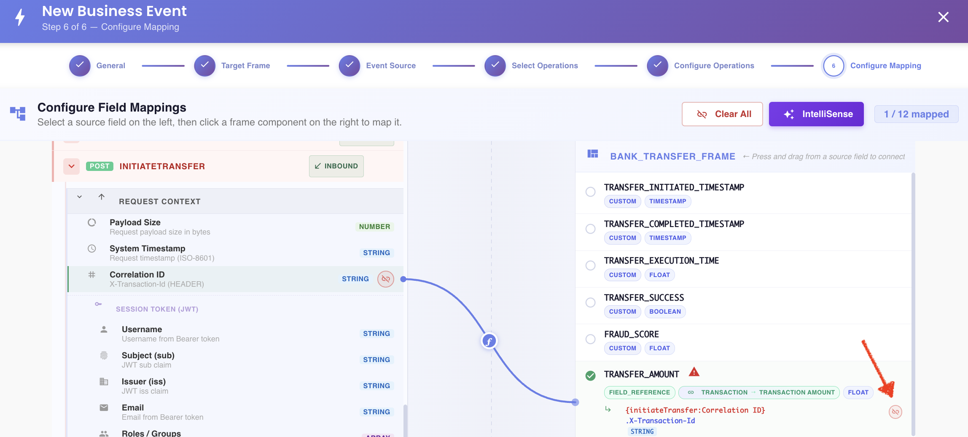This screenshot has width=968, height=437.
Task: Click the 1 / 12 mapped badge
Action: click(x=916, y=114)
